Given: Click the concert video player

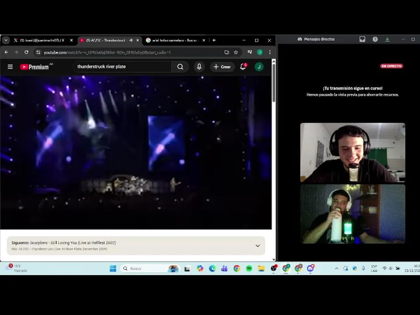Looking at the screenshot, I should tap(136, 152).
